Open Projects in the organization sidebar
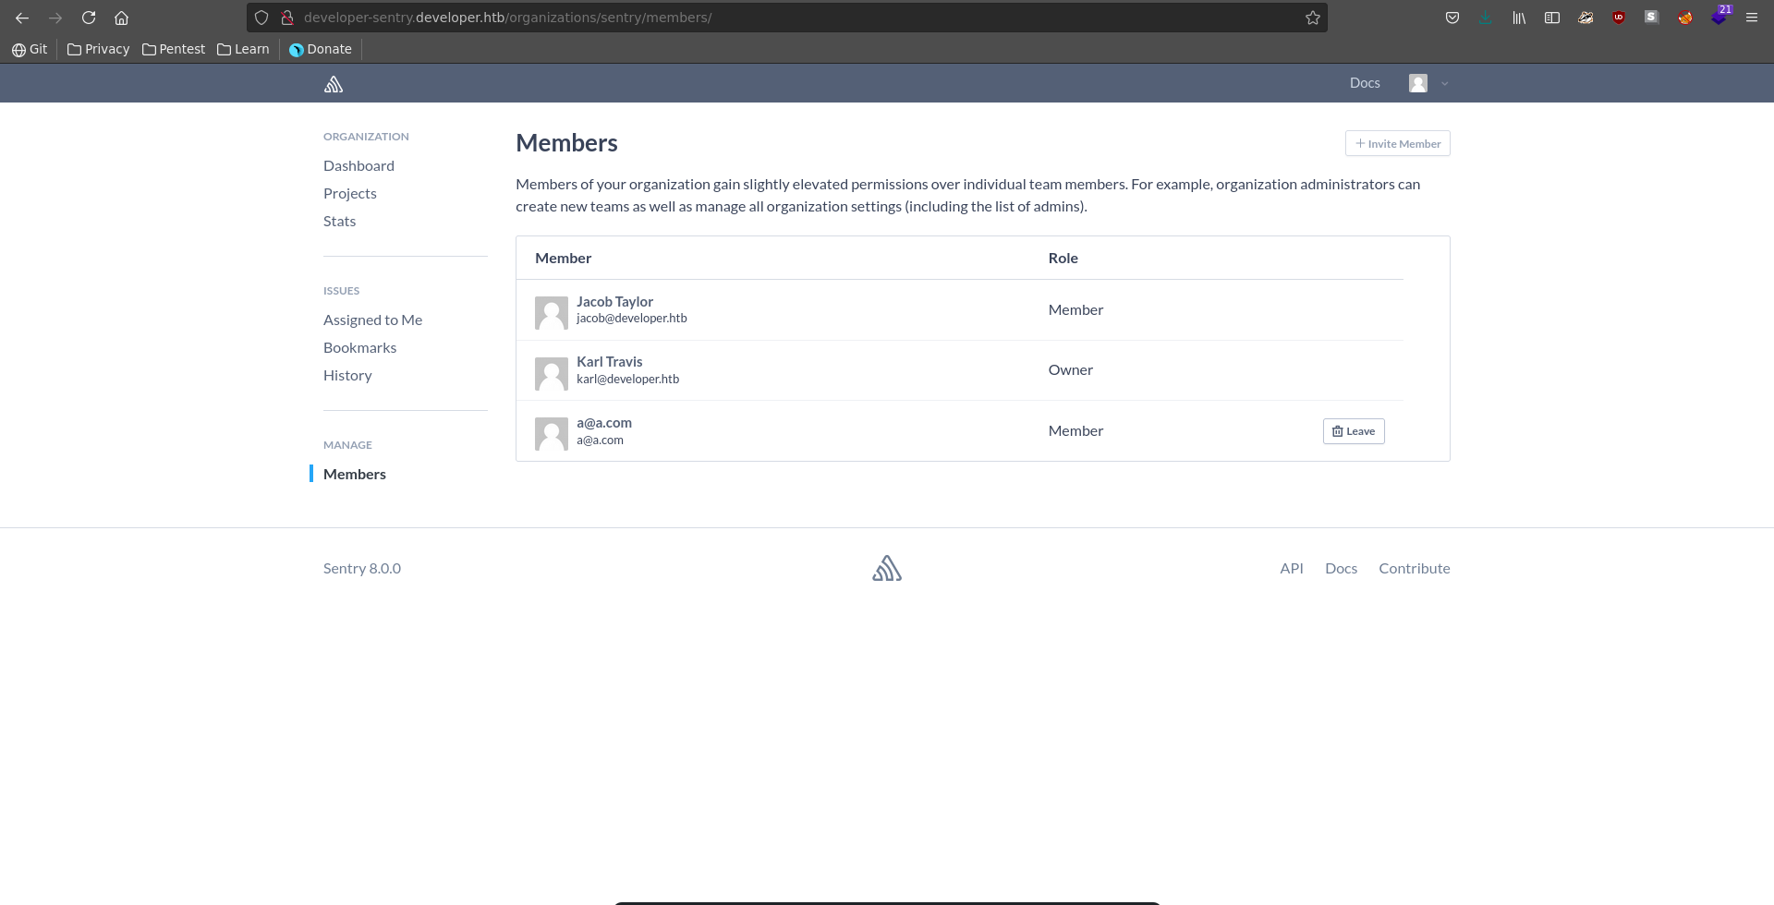Screen dimensions: 1774x905 coord(350,193)
